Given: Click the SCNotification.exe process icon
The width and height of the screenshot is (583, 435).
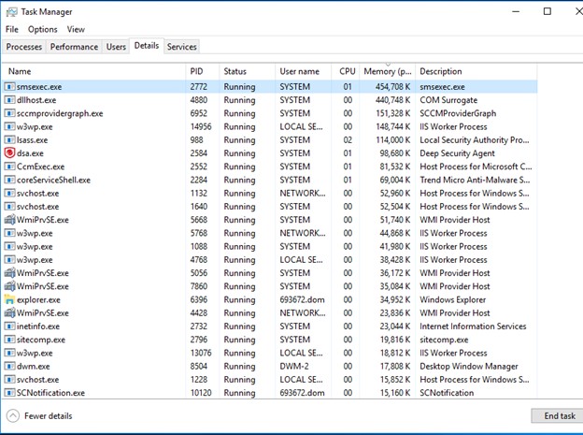Looking at the screenshot, I should pos(9,393).
